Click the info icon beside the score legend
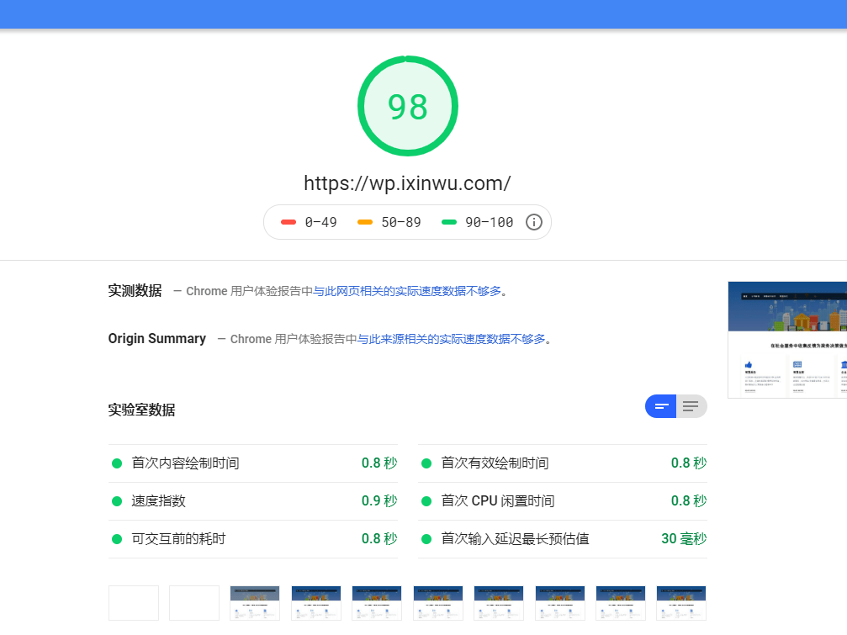The image size is (847, 635). pyautogui.click(x=534, y=222)
